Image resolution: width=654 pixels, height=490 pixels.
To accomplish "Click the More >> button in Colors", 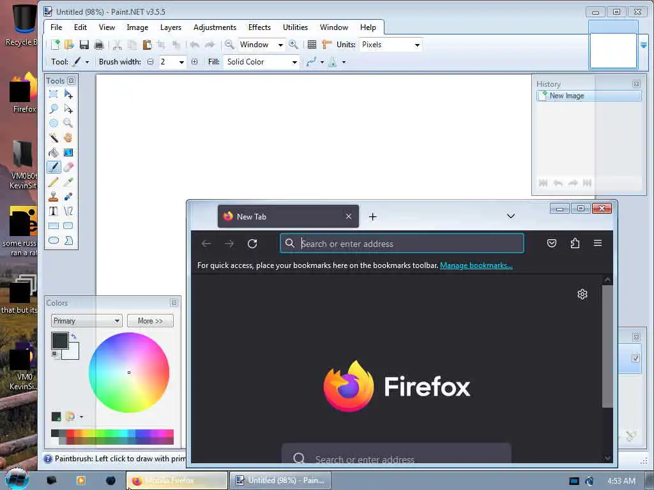I will coord(150,321).
